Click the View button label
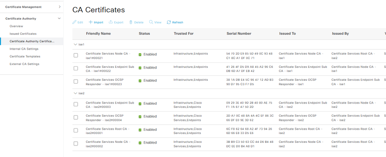Viewport: 386px width, 157px height. (x=158, y=22)
